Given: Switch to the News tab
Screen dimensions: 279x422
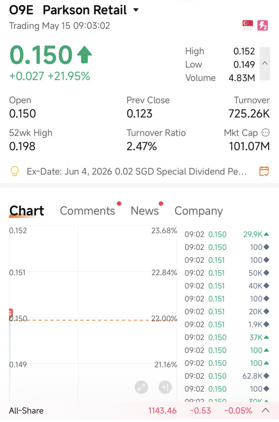Looking at the screenshot, I should [144, 211].
